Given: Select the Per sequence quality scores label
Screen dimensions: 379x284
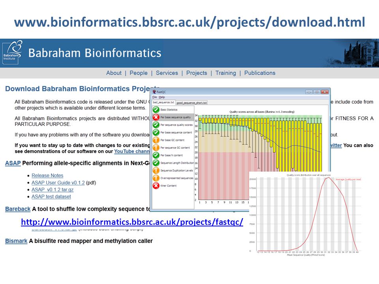Looking at the screenshot, I should tap(176, 125).
